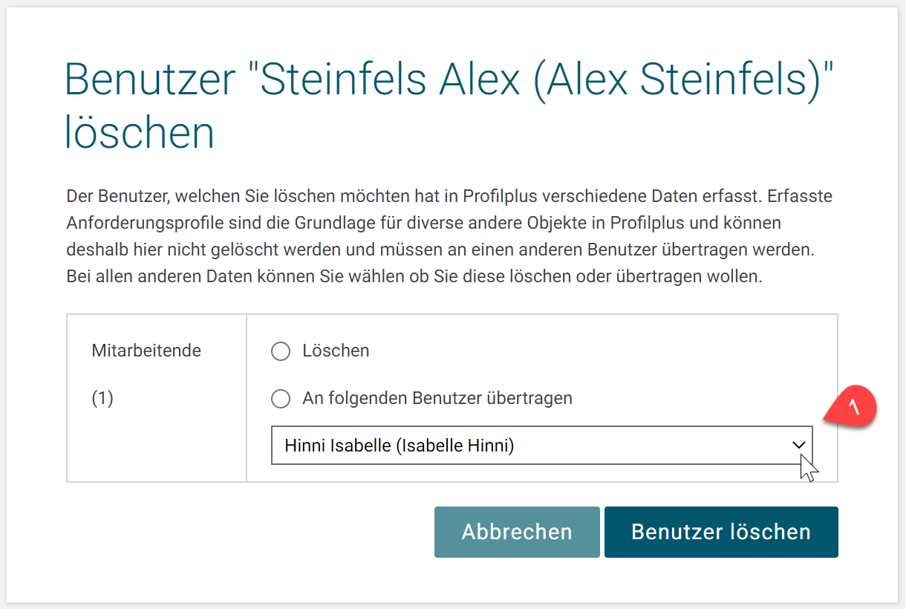Click the description sentence starting "Der Benutzer, welchen"
Image resolution: width=906 pixels, height=609 pixels.
260,196
